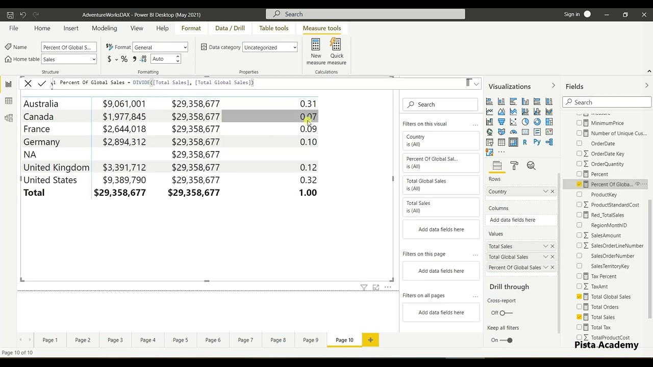Image resolution: width=653 pixels, height=367 pixels.
Task: Select the scatter chart visualization
Action: [513, 122]
